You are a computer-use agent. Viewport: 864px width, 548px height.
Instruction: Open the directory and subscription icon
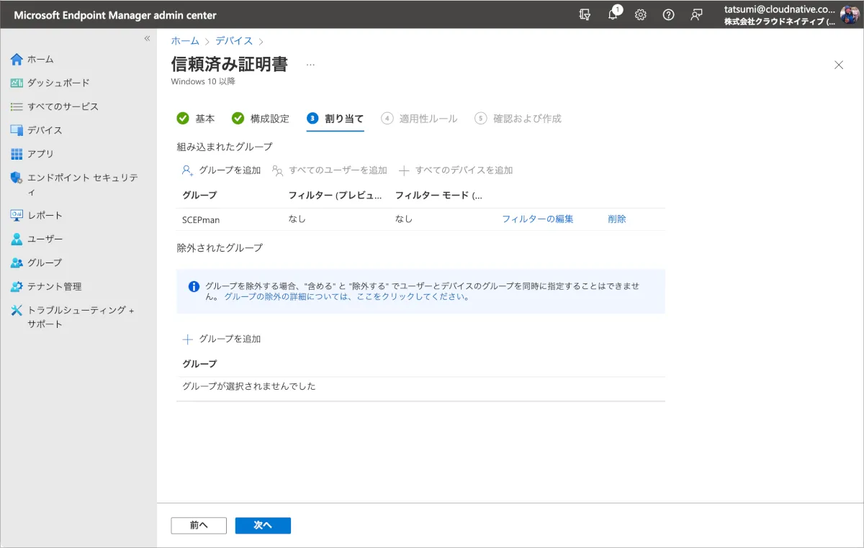(x=585, y=15)
